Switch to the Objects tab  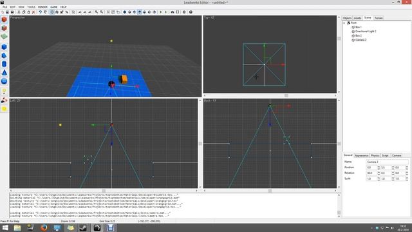[x=347, y=18]
